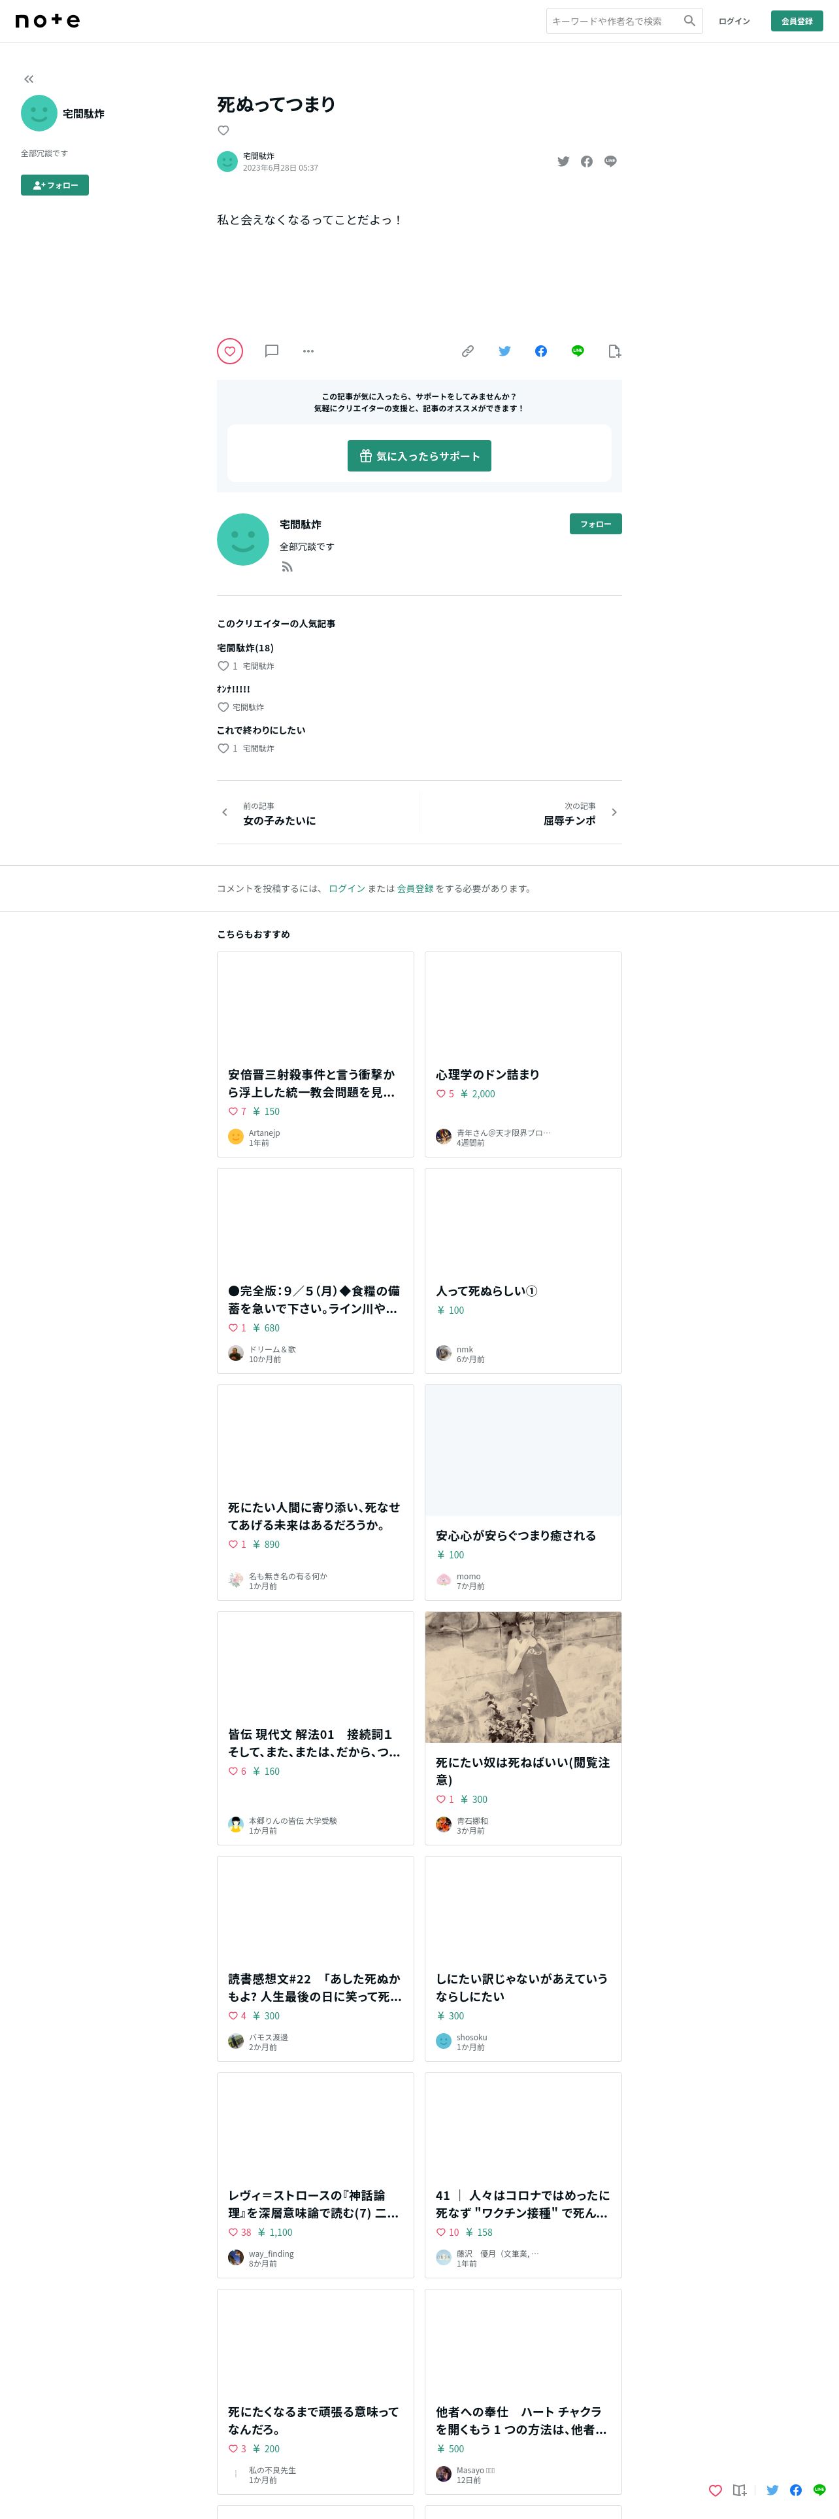839x2519 pixels.
Task: Click フォロー button in author card
Action: click(596, 524)
